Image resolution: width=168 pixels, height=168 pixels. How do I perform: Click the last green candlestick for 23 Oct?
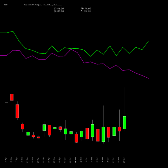click(125, 123)
